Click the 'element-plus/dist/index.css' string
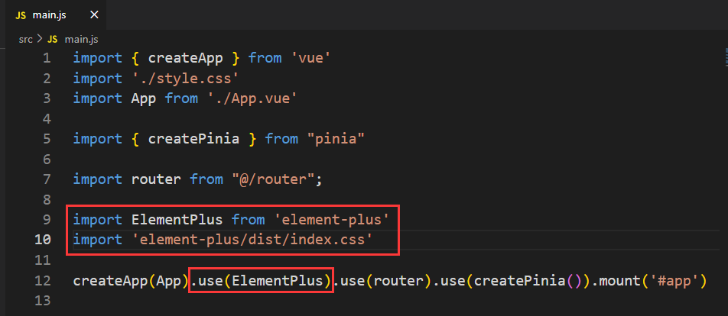 tap(252, 240)
